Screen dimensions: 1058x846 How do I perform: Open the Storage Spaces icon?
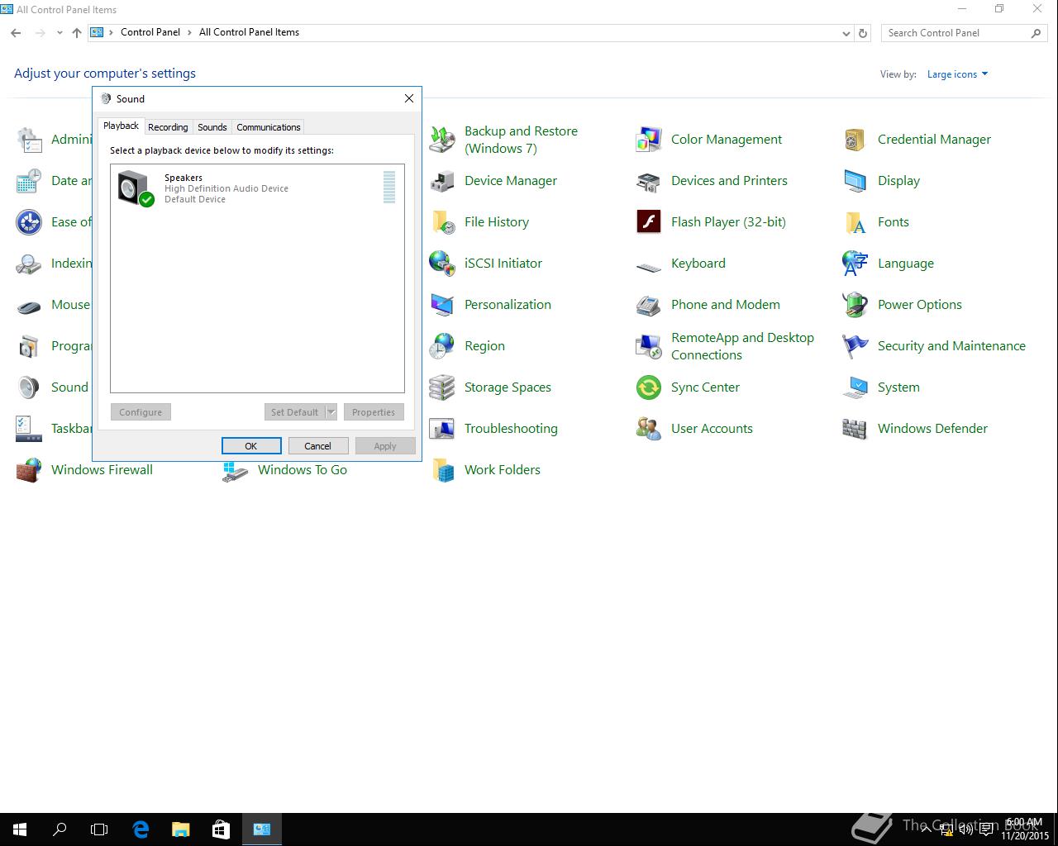(x=442, y=387)
